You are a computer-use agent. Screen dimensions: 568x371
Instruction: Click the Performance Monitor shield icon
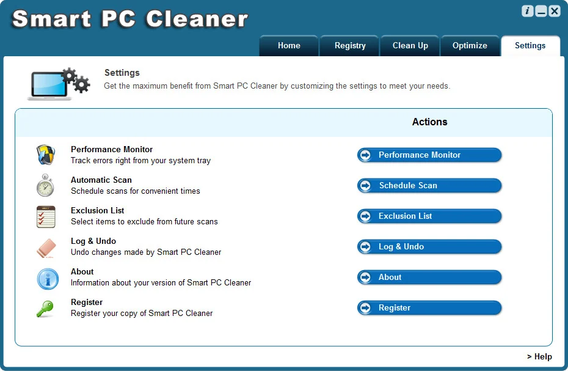(46, 155)
